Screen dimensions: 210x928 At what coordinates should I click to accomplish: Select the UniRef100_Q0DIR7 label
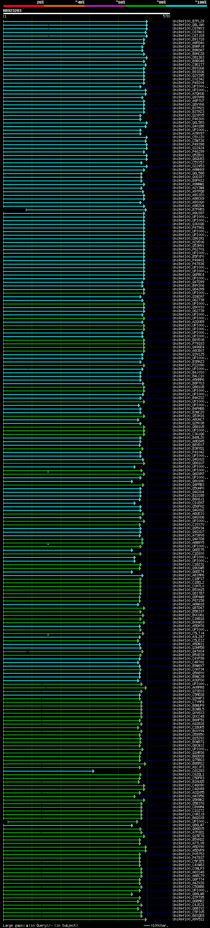click(188, 177)
